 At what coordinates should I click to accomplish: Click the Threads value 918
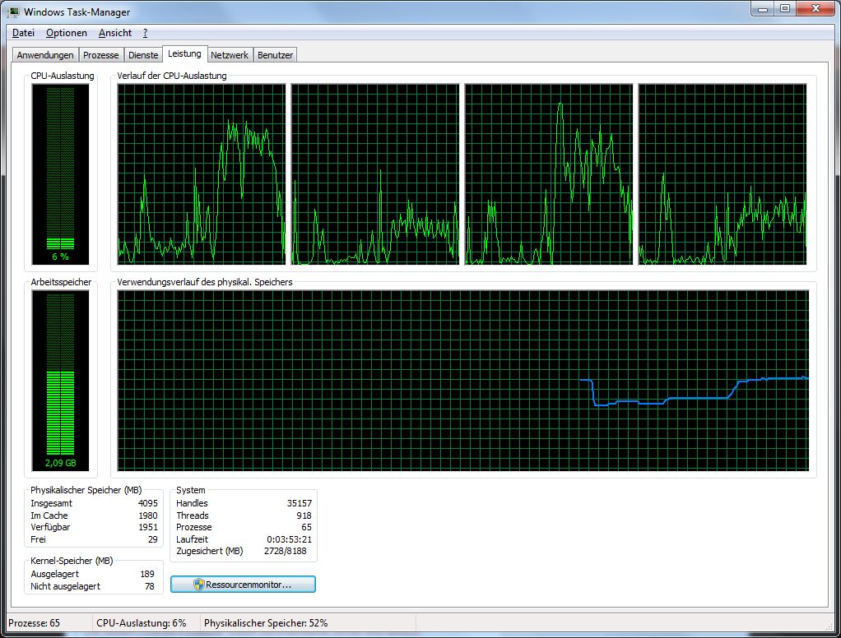pyautogui.click(x=304, y=515)
